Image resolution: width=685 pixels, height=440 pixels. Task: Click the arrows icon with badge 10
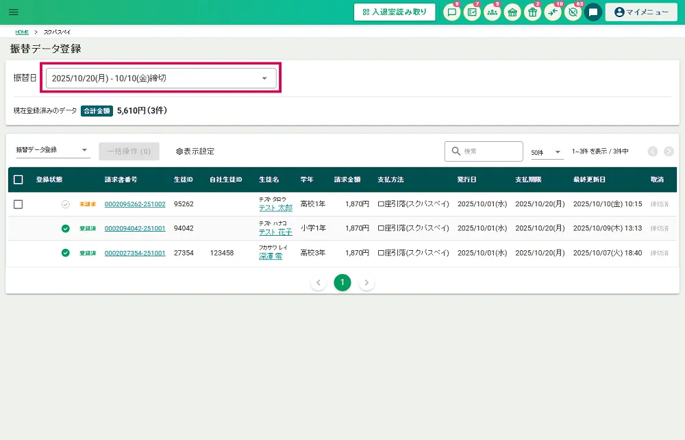click(553, 12)
